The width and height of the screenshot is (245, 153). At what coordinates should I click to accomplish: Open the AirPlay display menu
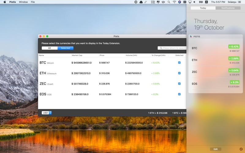[x=190, y=2]
